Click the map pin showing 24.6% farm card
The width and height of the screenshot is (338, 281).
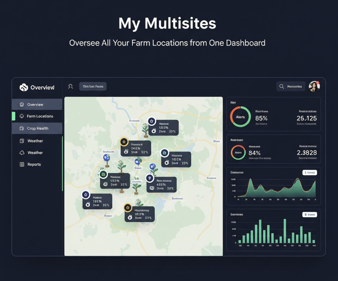coord(124,142)
